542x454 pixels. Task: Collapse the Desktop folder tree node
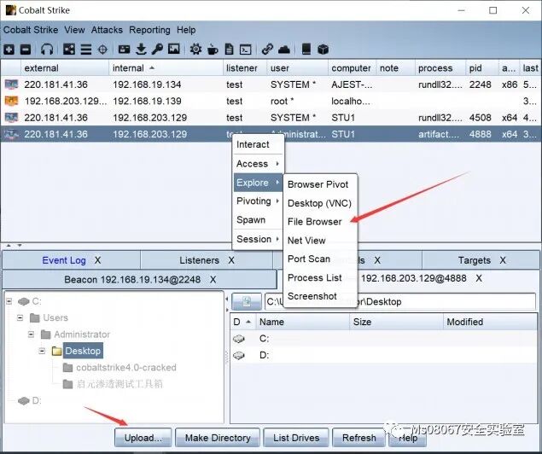click(x=42, y=351)
